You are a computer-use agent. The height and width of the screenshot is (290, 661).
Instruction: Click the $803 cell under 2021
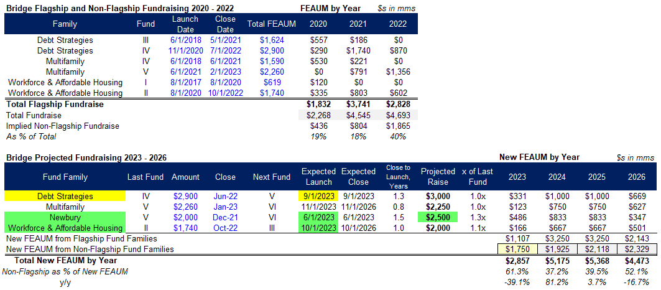click(x=358, y=93)
